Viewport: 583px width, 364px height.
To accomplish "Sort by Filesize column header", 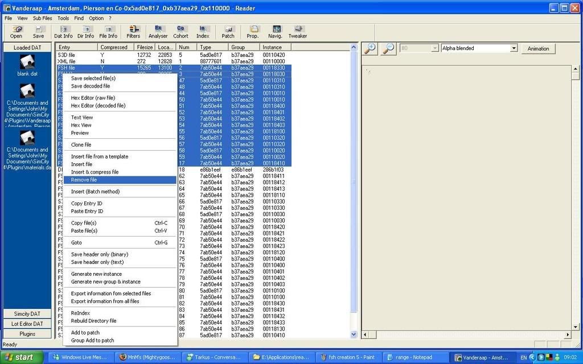I will point(145,47).
